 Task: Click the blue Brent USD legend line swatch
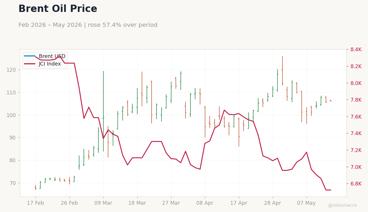click(30, 56)
